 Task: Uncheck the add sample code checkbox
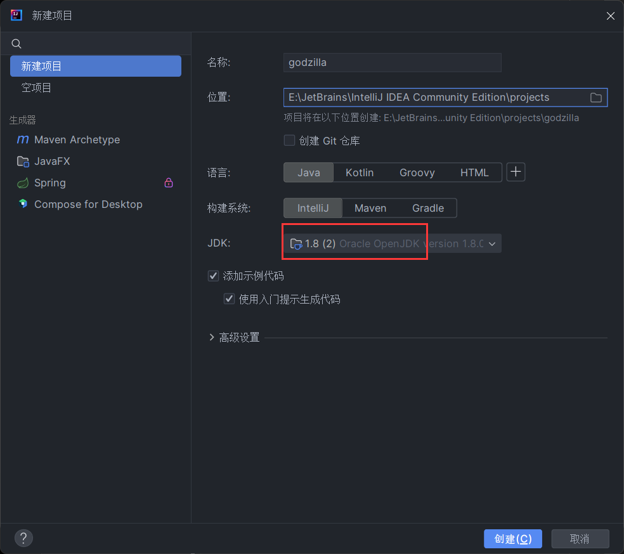pyautogui.click(x=213, y=276)
